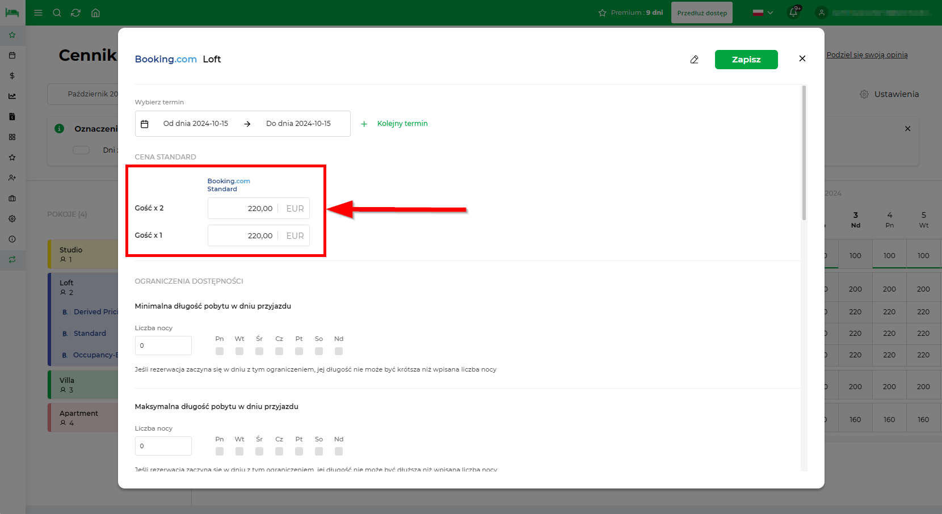Viewport: 942px width, 514px height.
Task: Open the calendar icon in left sidebar
Action: pyautogui.click(x=12, y=55)
